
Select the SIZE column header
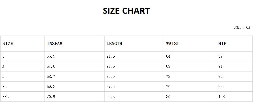(23, 44)
